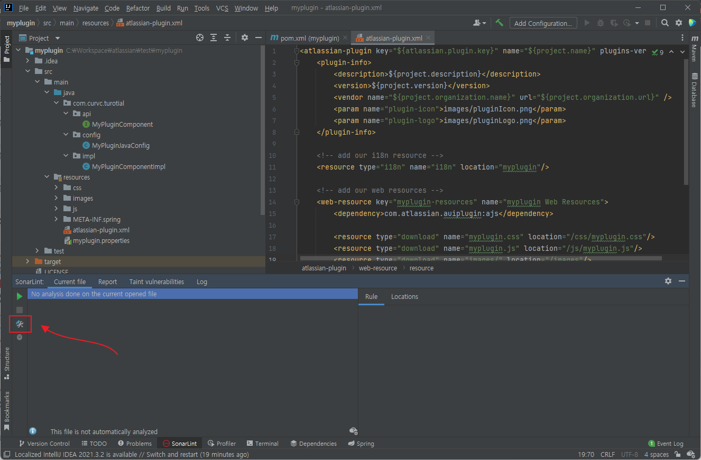Switch to the Report tab in SonarLint
Image resolution: width=701 pixels, height=460 pixels.
(108, 282)
